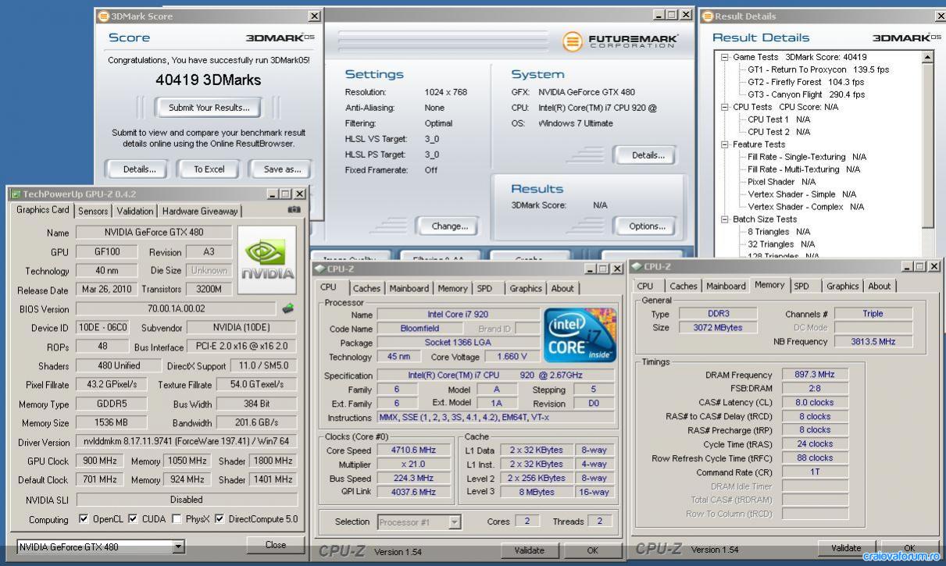946x566 pixels.
Task: Open the GPU selection dropdown in GPU-Z
Action: coord(179,547)
